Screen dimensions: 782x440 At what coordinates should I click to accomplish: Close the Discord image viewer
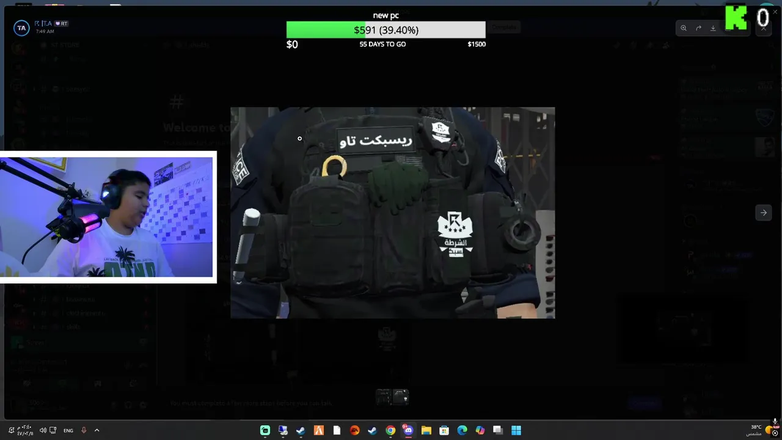coord(764,28)
